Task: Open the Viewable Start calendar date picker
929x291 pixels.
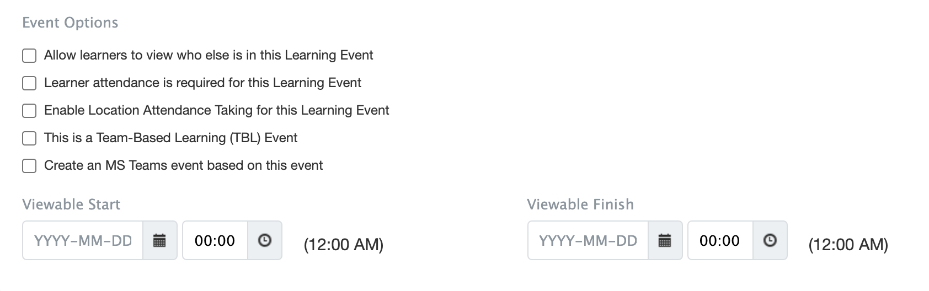Action: (x=159, y=240)
